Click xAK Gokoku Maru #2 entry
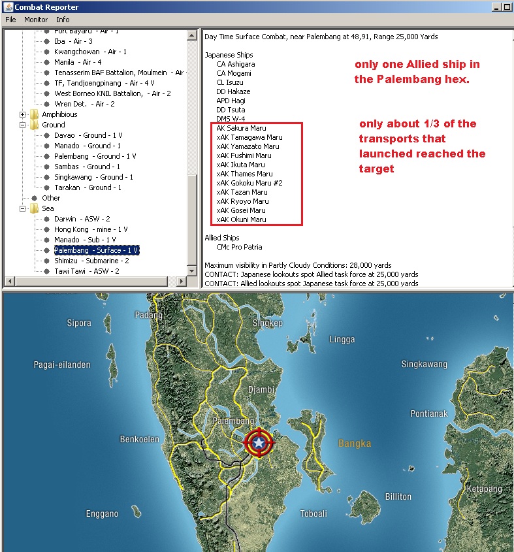 pos(249,183)
